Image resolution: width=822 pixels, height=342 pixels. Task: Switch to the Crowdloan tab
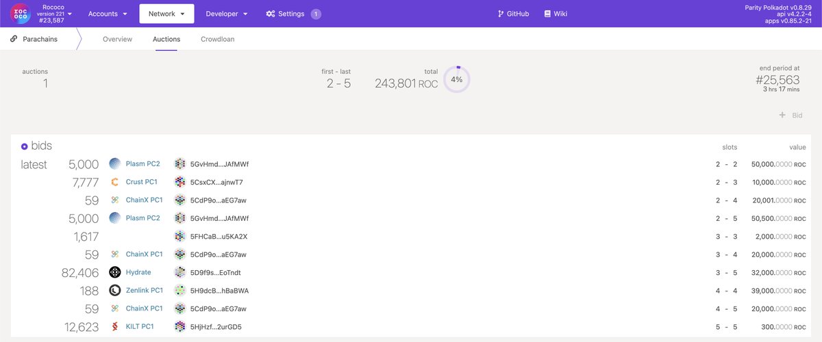(x=217, y=39)
